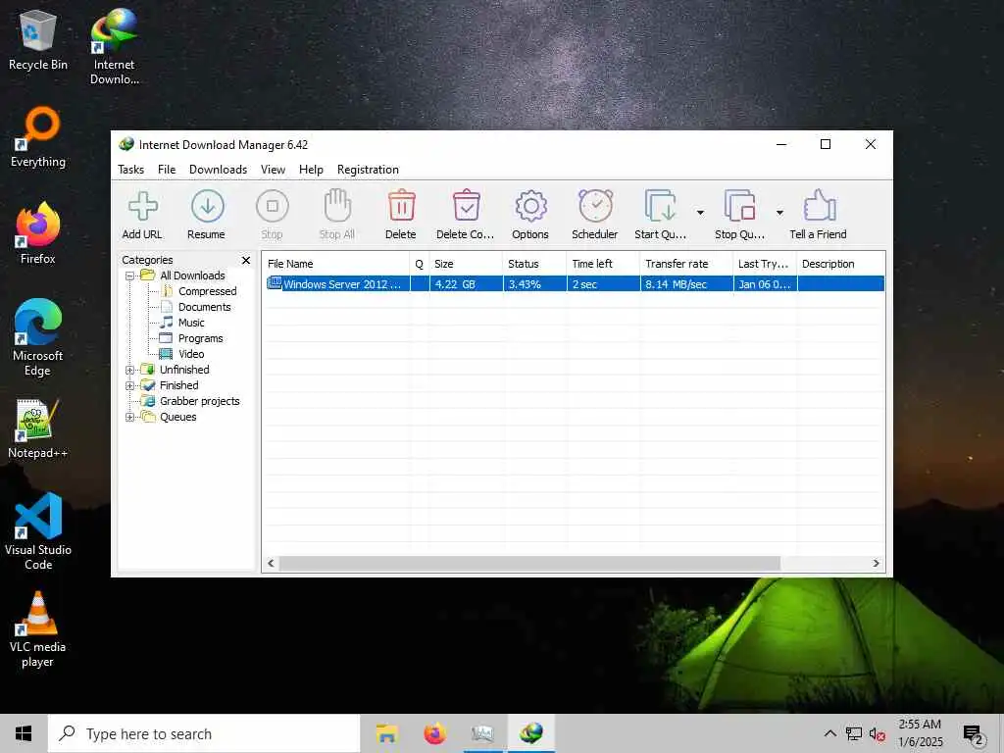Image resolution: width=1004 pixels, height=753 pixels.
Task: Sort by Last Try column header
Action: click(x=765, y=264)
